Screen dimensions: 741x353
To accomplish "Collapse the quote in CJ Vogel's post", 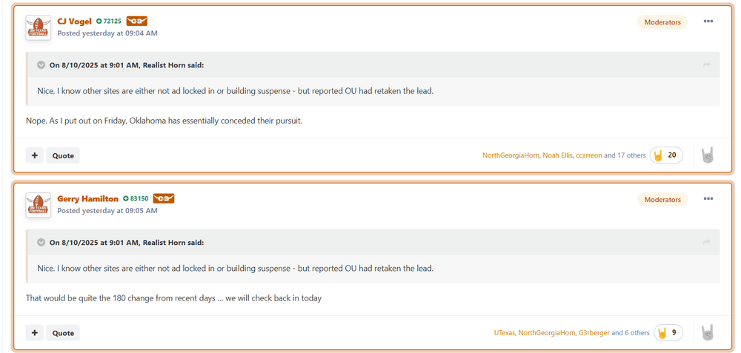I will [41, 65].
